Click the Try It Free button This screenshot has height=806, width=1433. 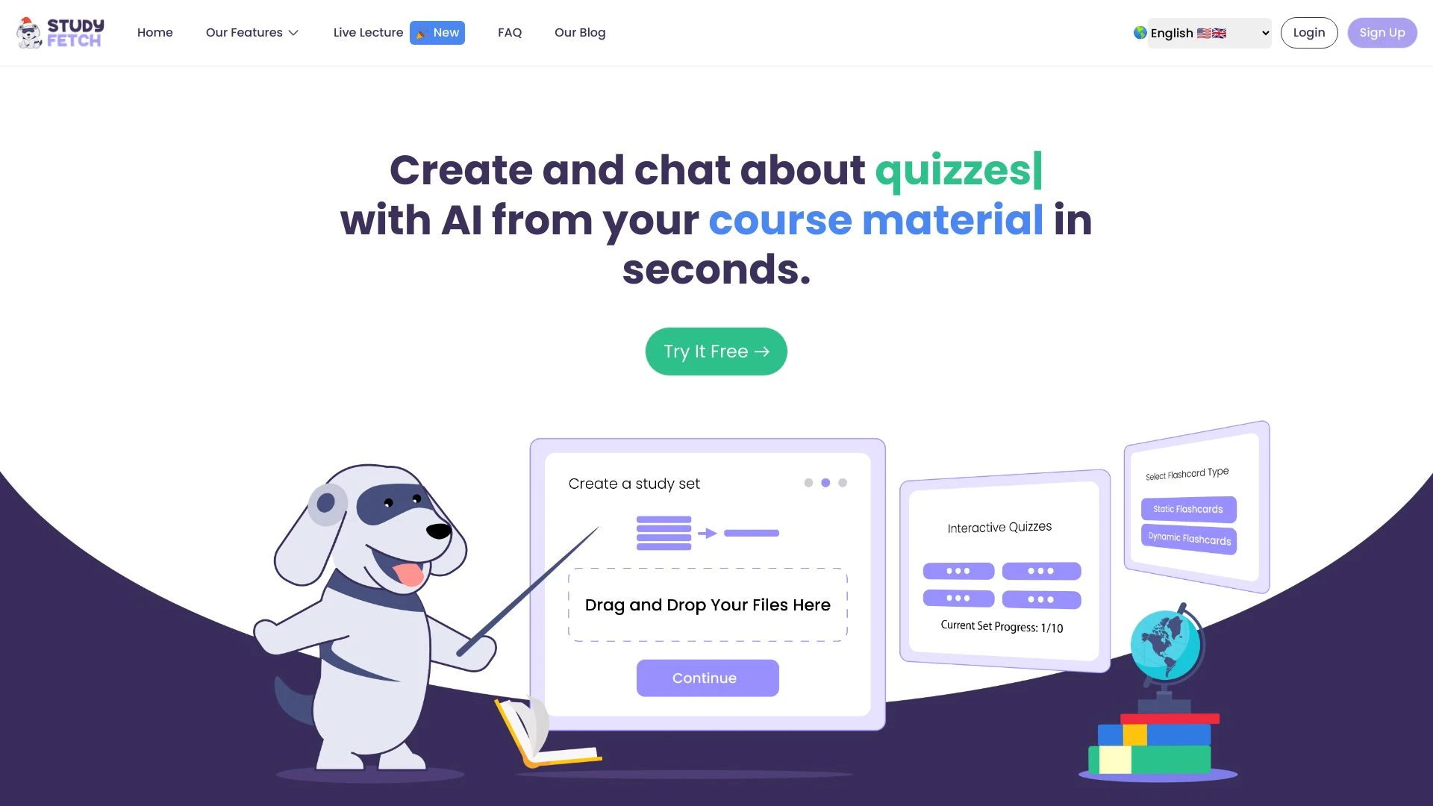716,352
